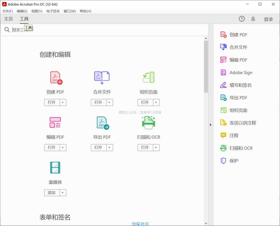Expand dropdown arrow next to 扫描和 OCR 打开
280x226 pixels.
pyautogui.click(x=156, y=148)
